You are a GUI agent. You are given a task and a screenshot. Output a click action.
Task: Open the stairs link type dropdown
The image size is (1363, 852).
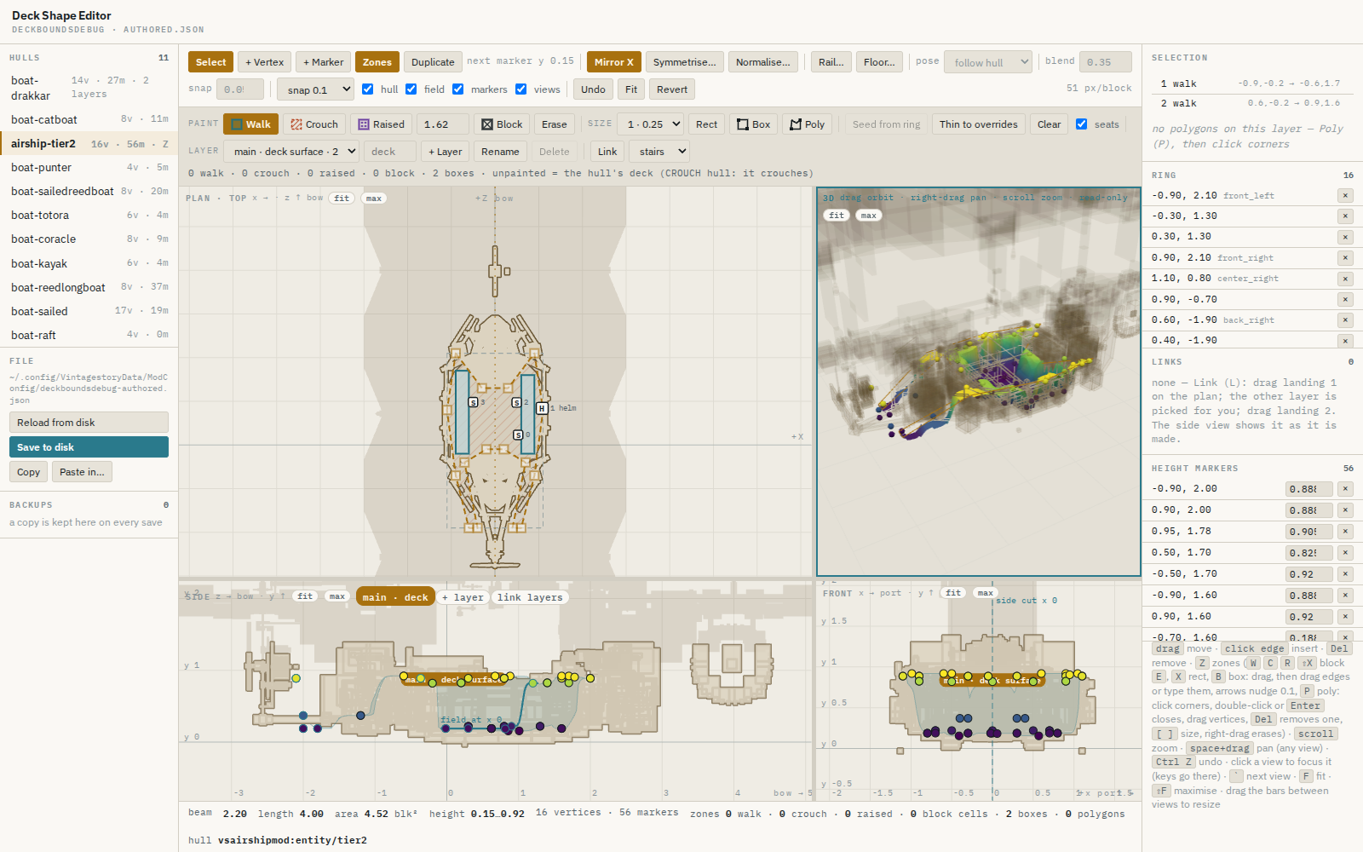click(x=659, y=152)
